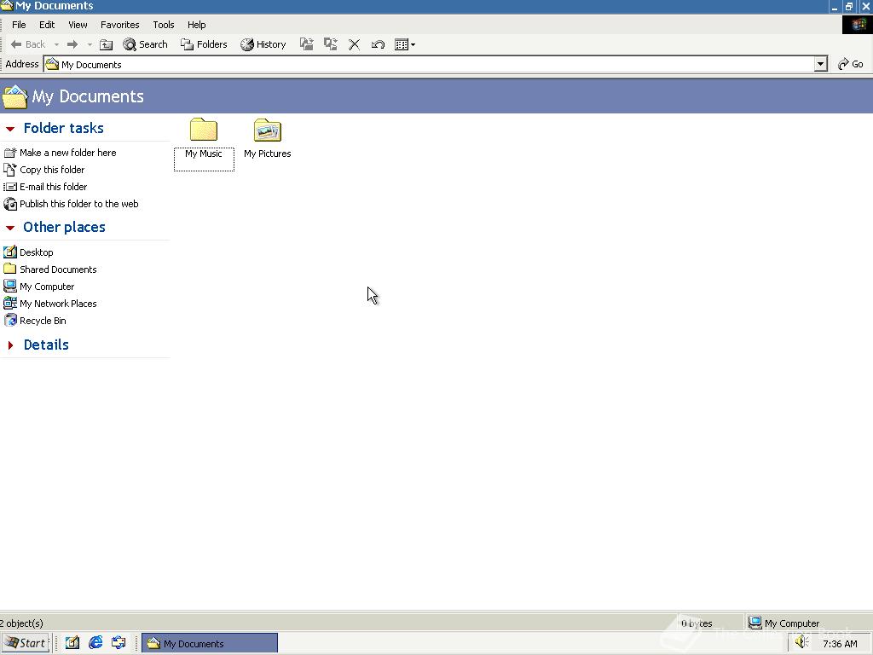
Task: Show the History pane
Action: point(263,44)
